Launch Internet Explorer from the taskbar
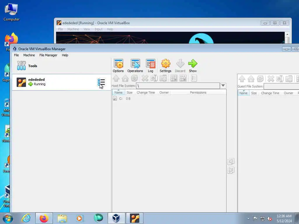Image resolution: width=299 pixels, height=224 pixels. point(26,218)
